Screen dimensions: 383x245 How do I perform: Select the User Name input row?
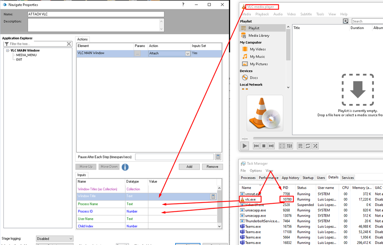point(146,219)
